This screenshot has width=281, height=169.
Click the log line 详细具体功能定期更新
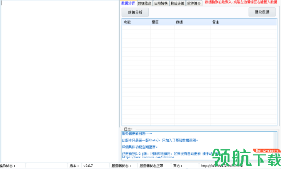[x=140, y=147]
